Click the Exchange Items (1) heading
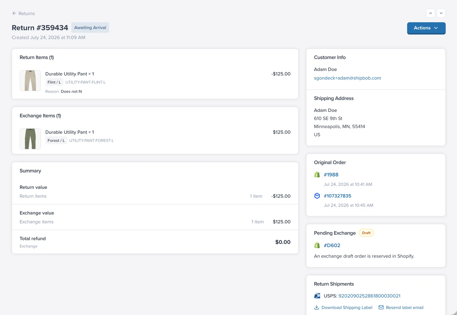This screenshot has width=457, height=315. point(40,116)
